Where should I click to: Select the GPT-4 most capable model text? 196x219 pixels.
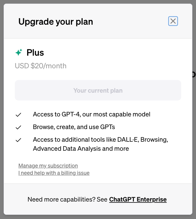tap(91, 114)
